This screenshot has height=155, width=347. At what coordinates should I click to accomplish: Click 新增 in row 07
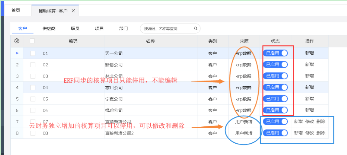298,122
